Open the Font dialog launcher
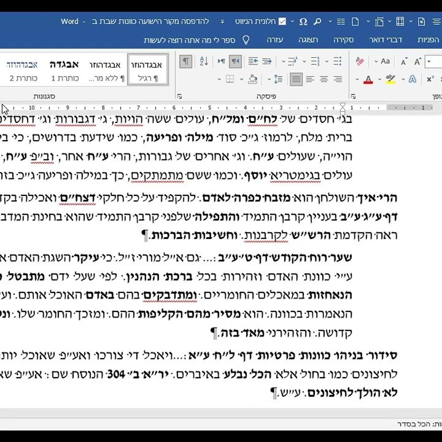 [353, 96]
